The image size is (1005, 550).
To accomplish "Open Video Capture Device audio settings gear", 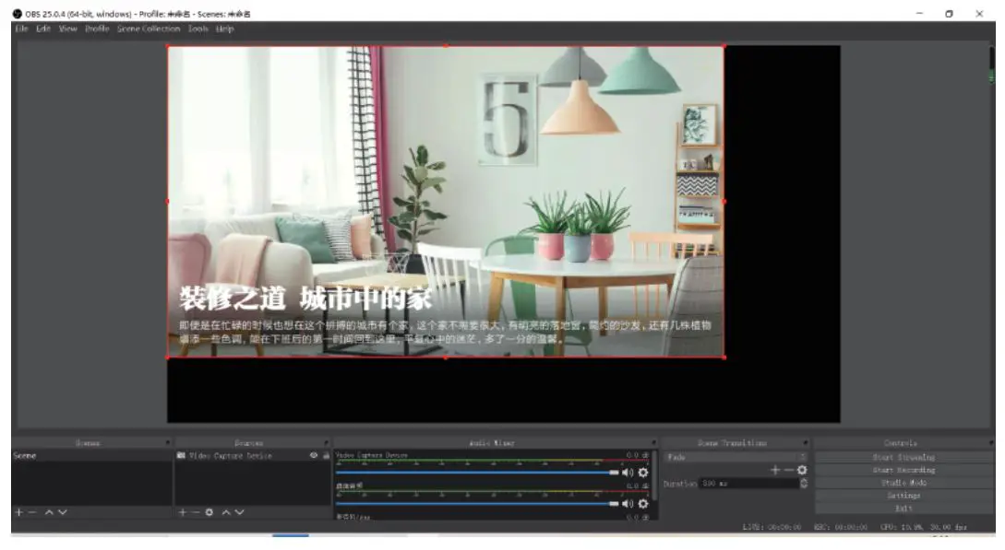I will [x=643, y=473].
